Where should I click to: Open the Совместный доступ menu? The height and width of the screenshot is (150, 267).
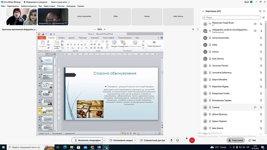tap(29, 6)
